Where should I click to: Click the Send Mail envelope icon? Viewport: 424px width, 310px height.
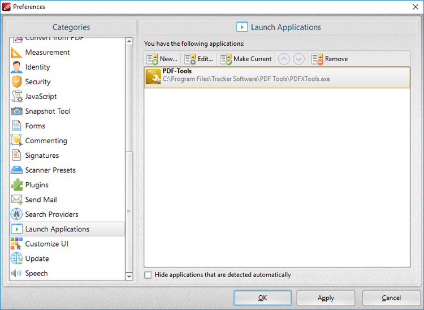(x=16, y=200)
